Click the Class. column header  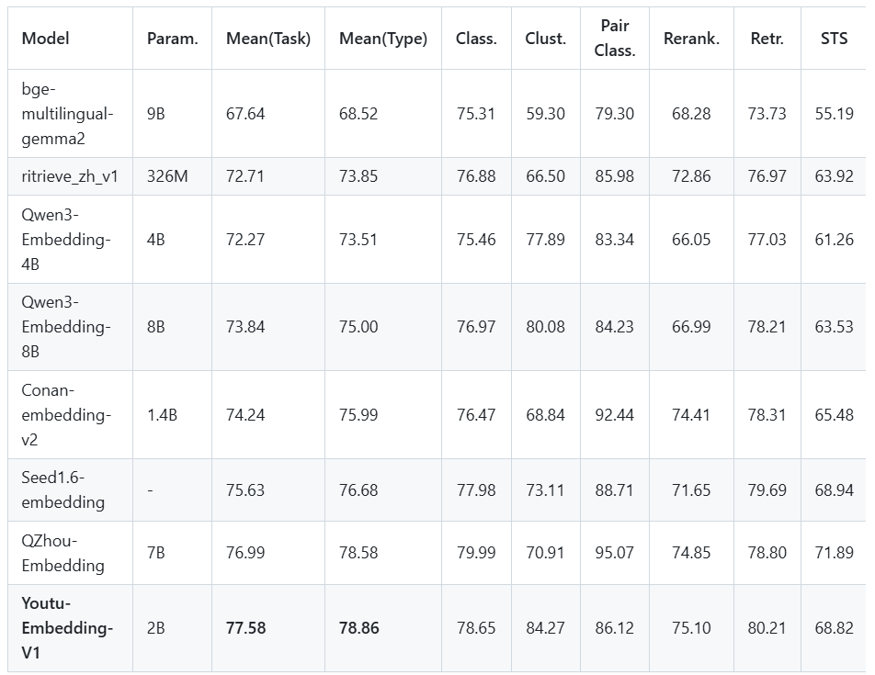tap(476, 39)
